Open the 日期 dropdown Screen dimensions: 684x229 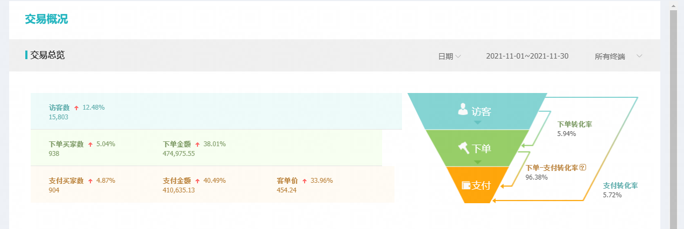pyautogui.click(x=449, y=56)
